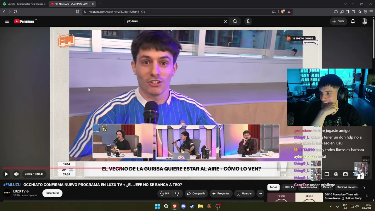The width and height of the screenshot is (375, 211).
Task: Open Steam from the taskbar
Action: coord(192,206)
